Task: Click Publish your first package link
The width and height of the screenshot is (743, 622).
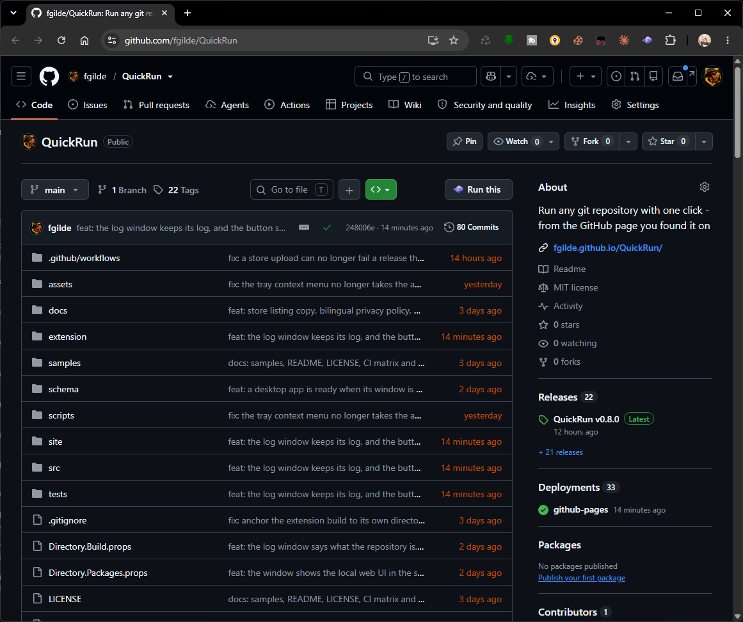Action: pyautogui.click(x=582, y=578)
